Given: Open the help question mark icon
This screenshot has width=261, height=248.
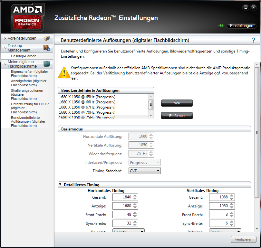Looking at the screenshot, I should point(253,40).
